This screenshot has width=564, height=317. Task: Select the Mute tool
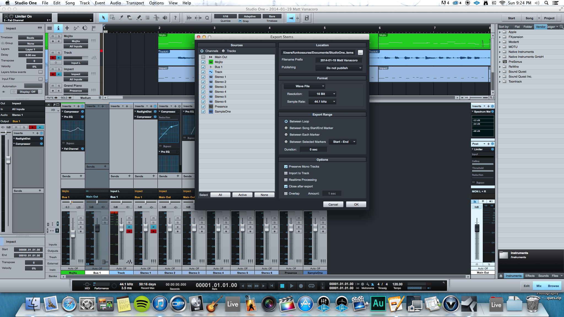pyautogui.click(x=147, y=18)
